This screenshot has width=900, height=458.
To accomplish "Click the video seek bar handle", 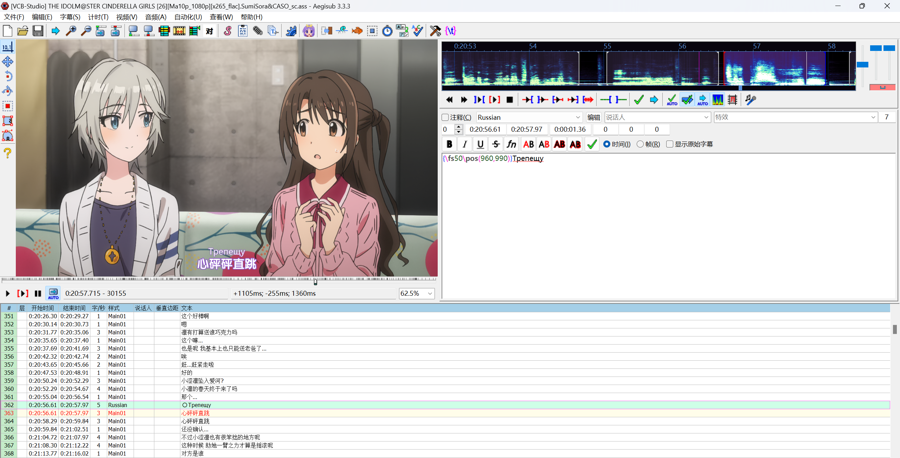I will click(x=315, y=282).
